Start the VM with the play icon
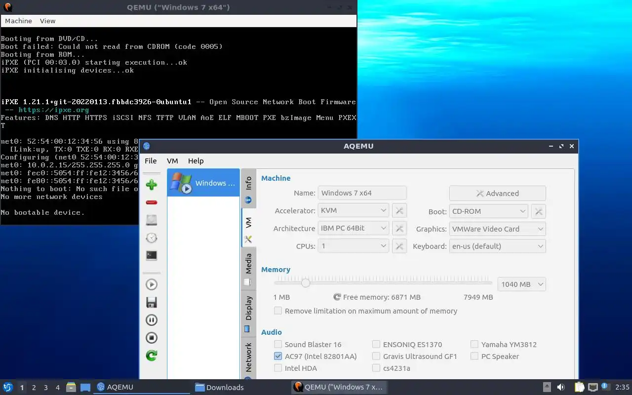Image resolution: width=632 pixels, height=395 pixels. click(x=152, y=284)
